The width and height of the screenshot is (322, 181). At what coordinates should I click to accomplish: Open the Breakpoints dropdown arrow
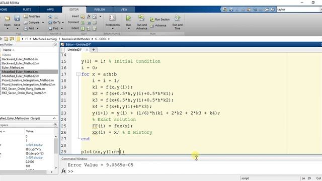[x=113, y=28]
